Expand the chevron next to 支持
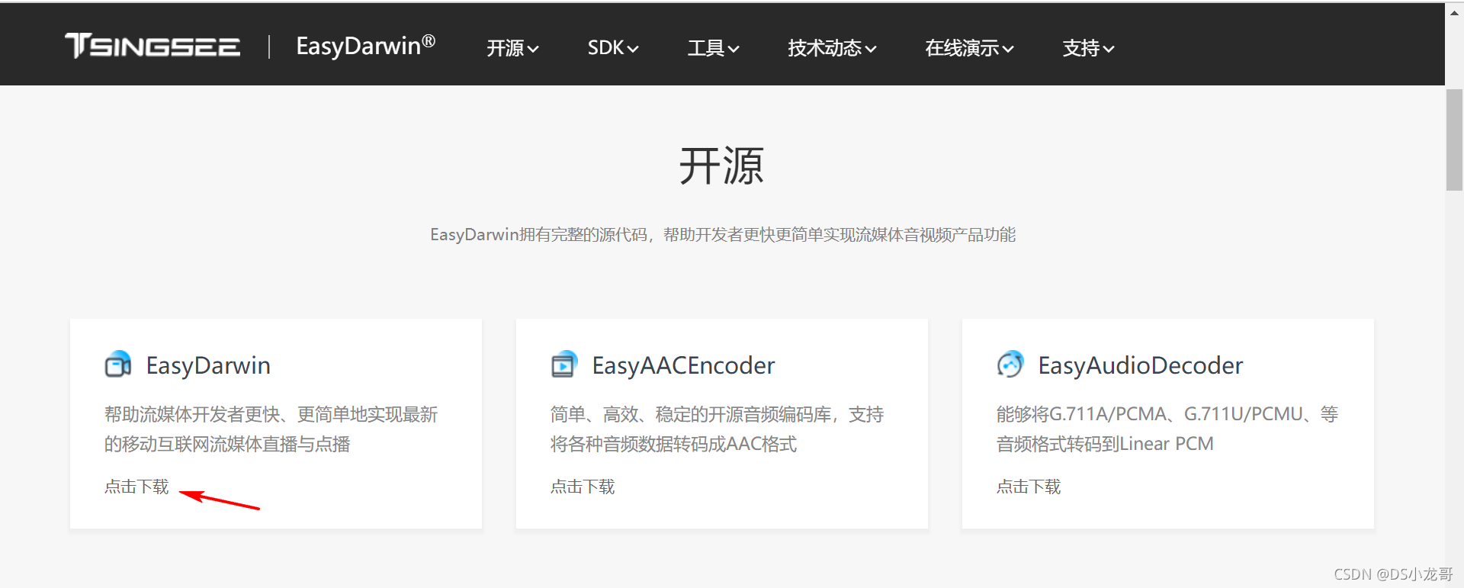The width and height of the screenshot is (1464, 588). pos(1109,50)
